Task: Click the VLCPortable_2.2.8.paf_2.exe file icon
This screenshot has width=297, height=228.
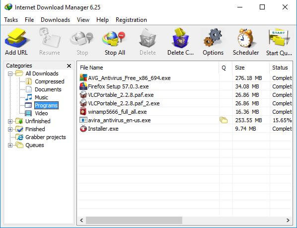Action: 83,103
